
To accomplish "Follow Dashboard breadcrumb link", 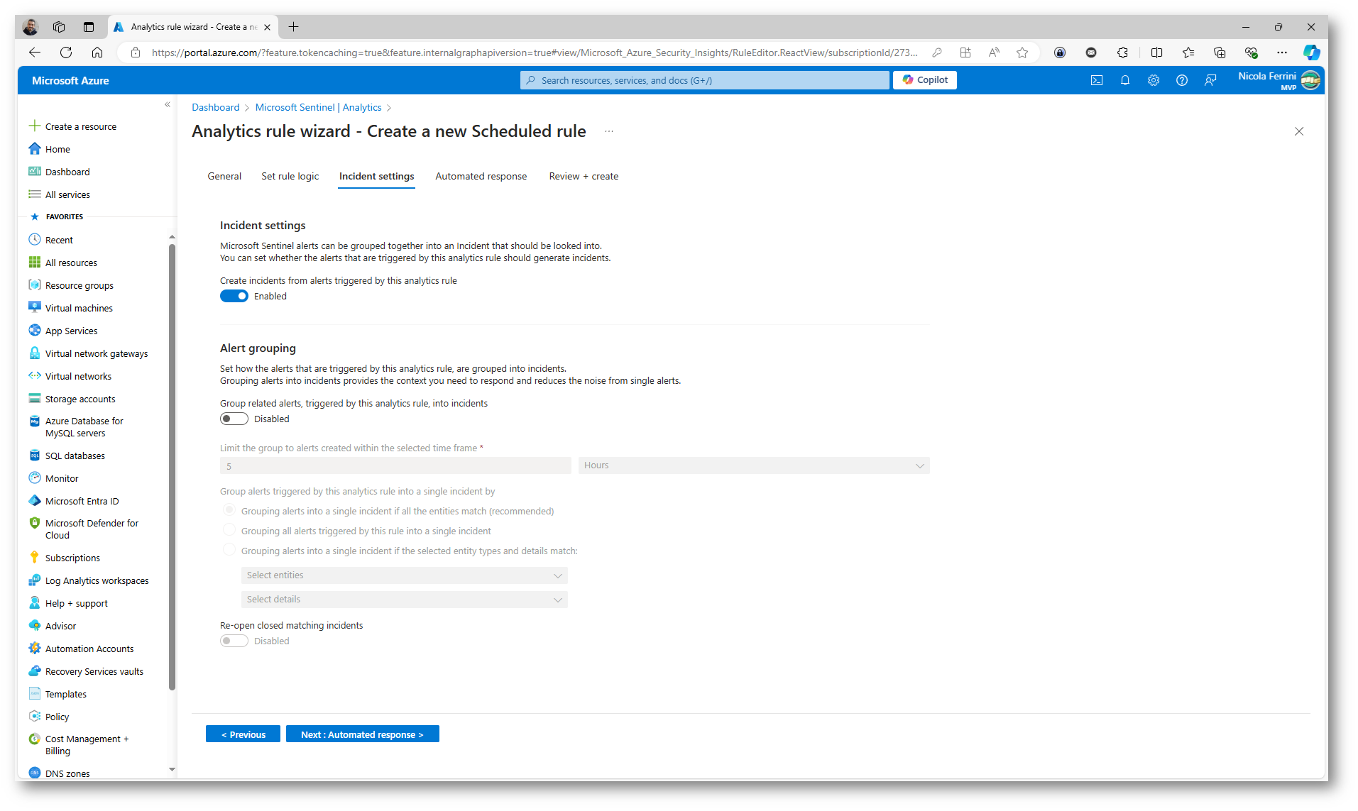I will coord(215,107).
